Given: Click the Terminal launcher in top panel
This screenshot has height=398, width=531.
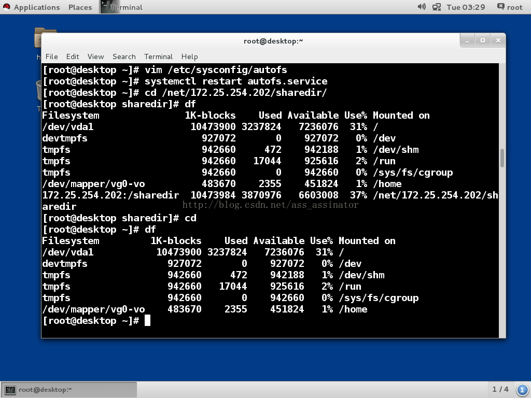Looking at the screenshot, I should (x=121, y=7).
